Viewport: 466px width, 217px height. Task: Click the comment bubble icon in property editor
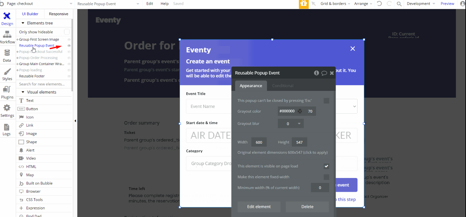pos(324,73)
